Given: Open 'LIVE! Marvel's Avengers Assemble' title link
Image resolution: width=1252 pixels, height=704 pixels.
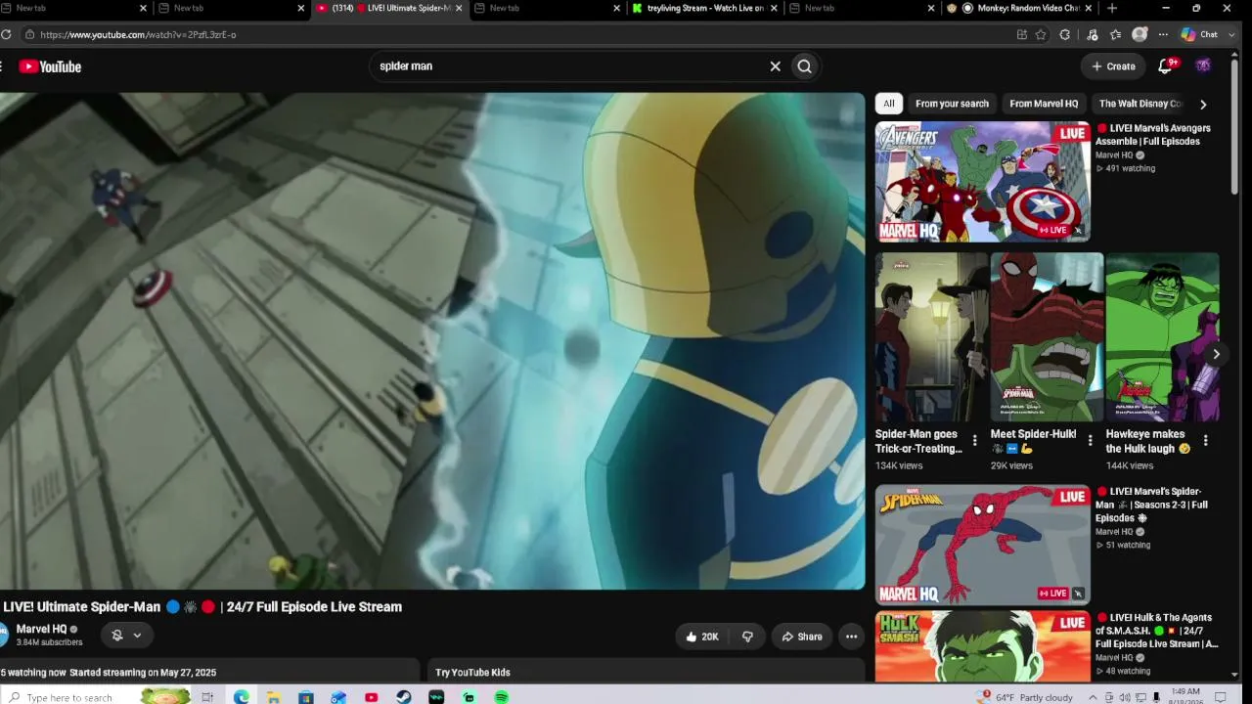Looking at the screenshot, I should 1153,135.
